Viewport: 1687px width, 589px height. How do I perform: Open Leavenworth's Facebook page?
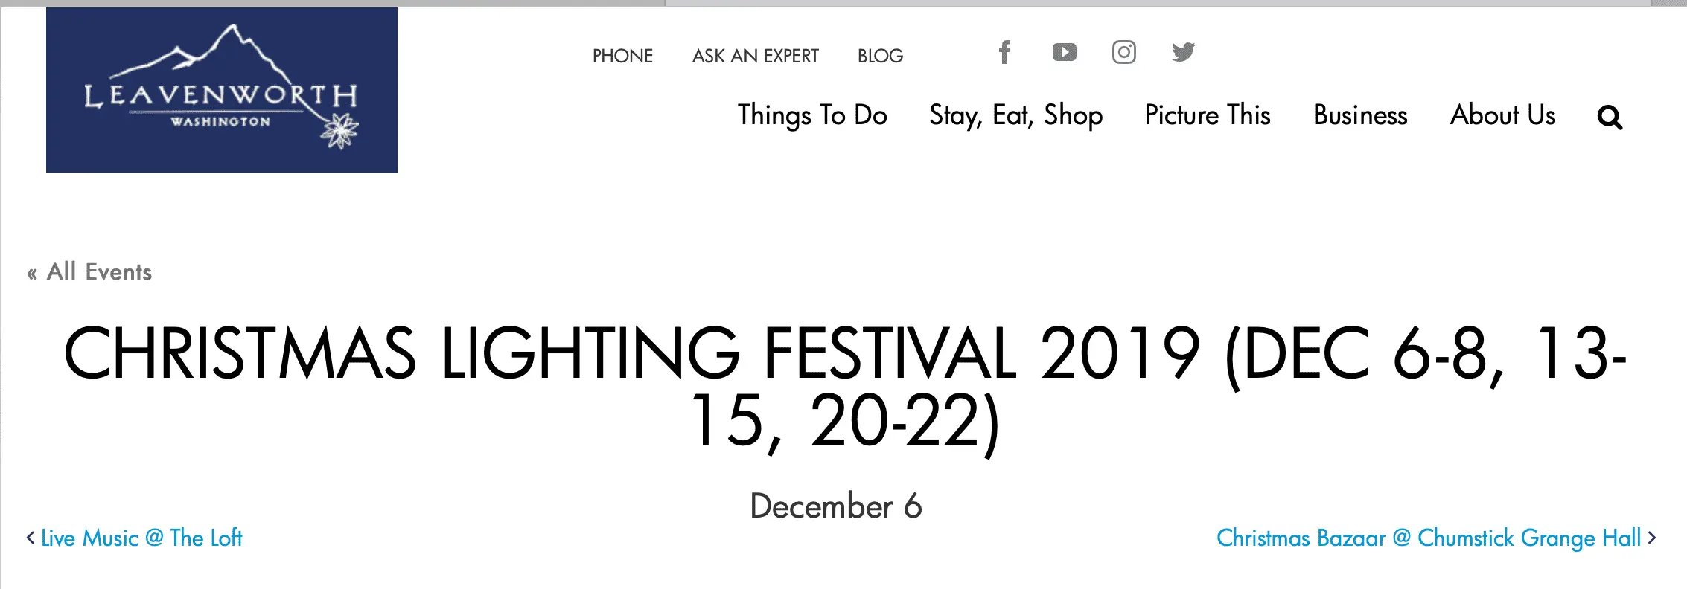[x=1004, y=52]
